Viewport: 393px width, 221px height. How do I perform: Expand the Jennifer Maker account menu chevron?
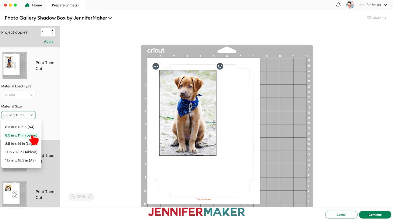[x=385, y=5]
